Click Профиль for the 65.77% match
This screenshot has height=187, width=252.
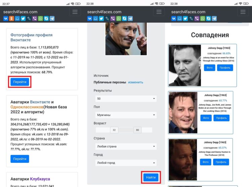221,118
